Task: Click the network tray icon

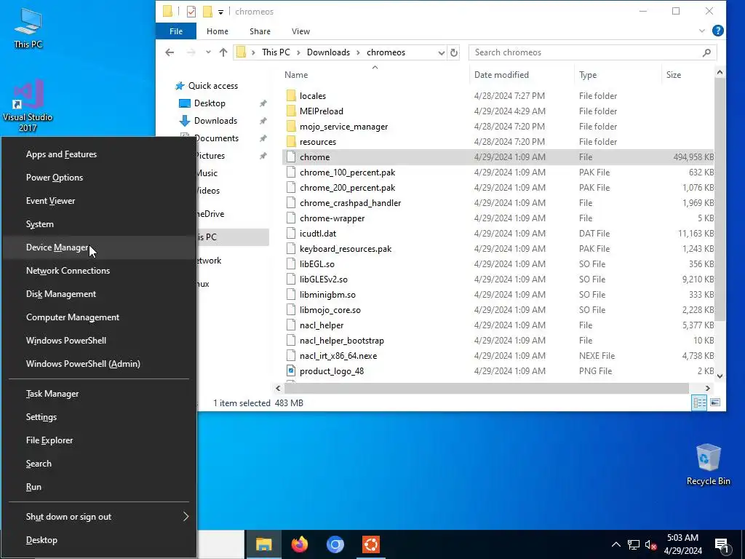Action: 634,544
